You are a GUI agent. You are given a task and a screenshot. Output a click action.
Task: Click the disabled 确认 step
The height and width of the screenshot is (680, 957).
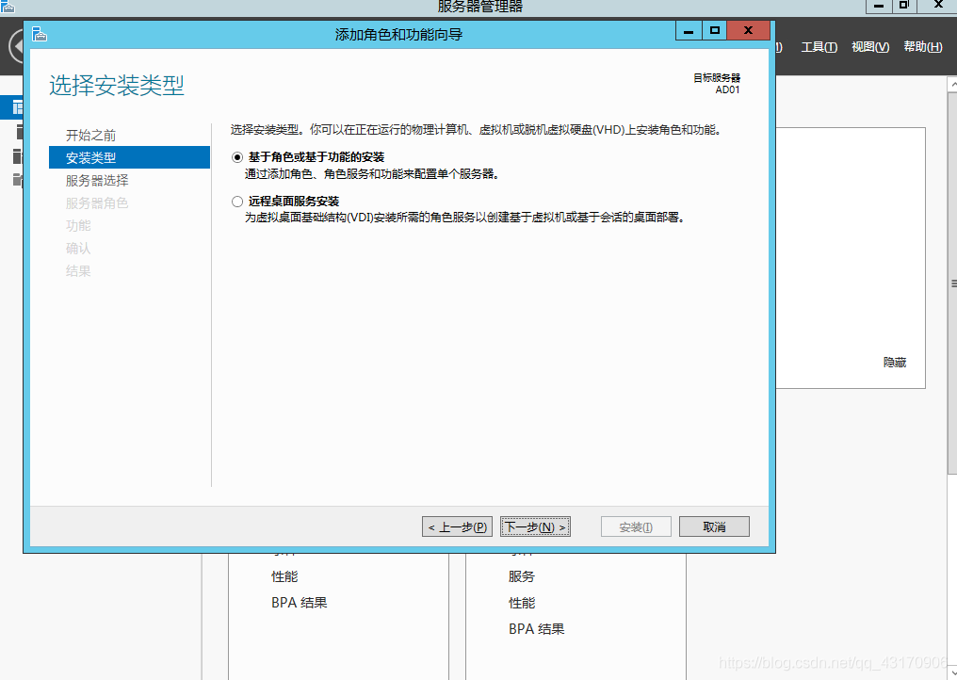pos(78,248)
